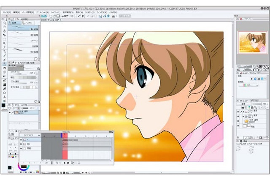Toggle eye of track A in timeline

(21, 140)
